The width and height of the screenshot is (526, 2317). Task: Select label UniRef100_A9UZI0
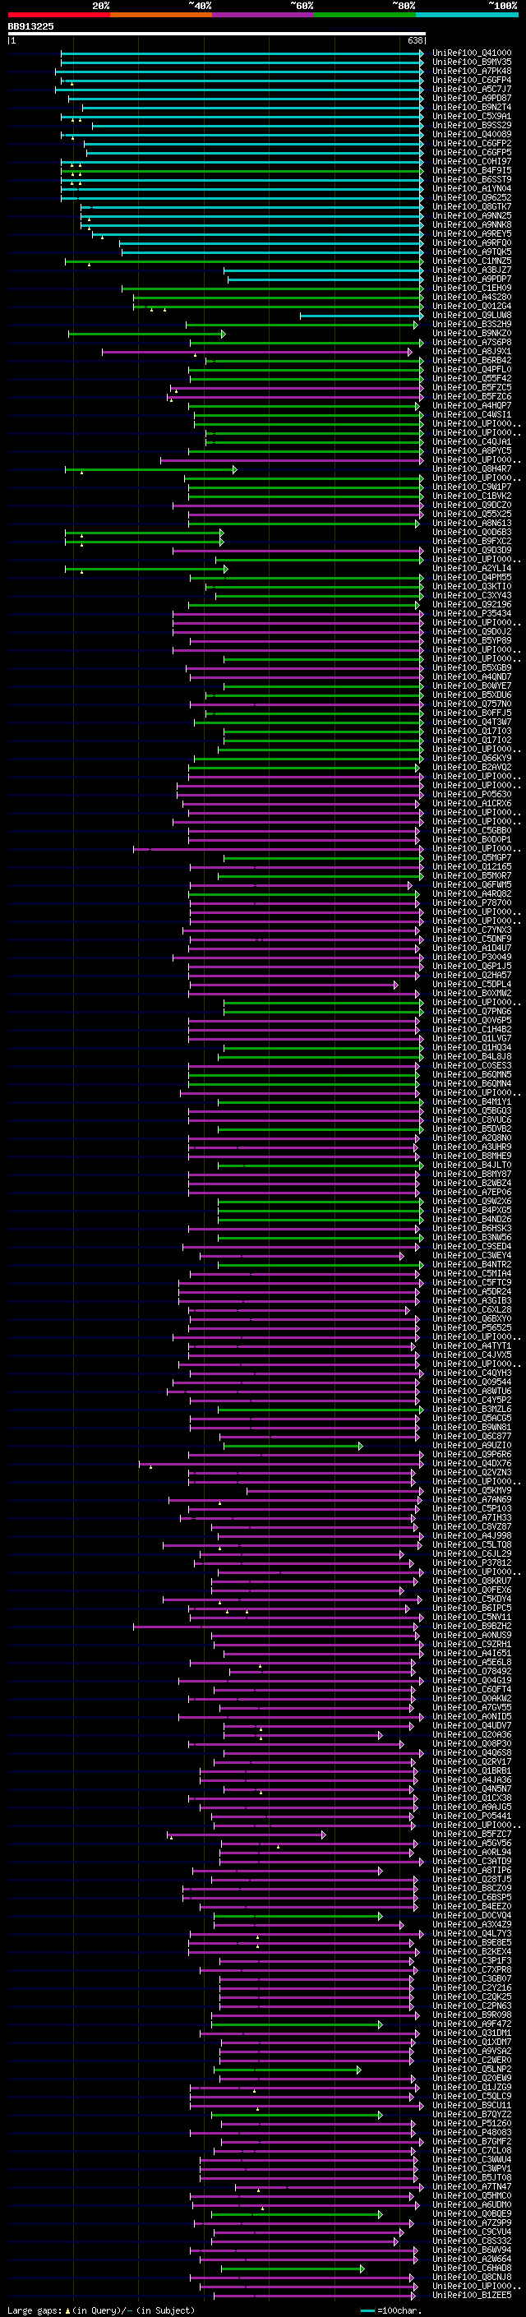pos(472,1446)
